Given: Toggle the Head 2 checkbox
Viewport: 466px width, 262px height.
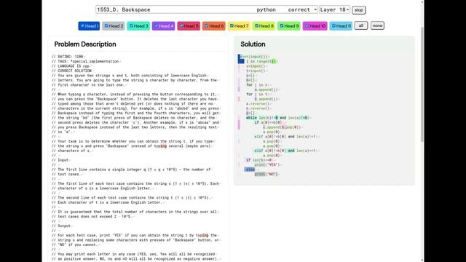Looking at the screenshot, I should (x=106, y=26).
